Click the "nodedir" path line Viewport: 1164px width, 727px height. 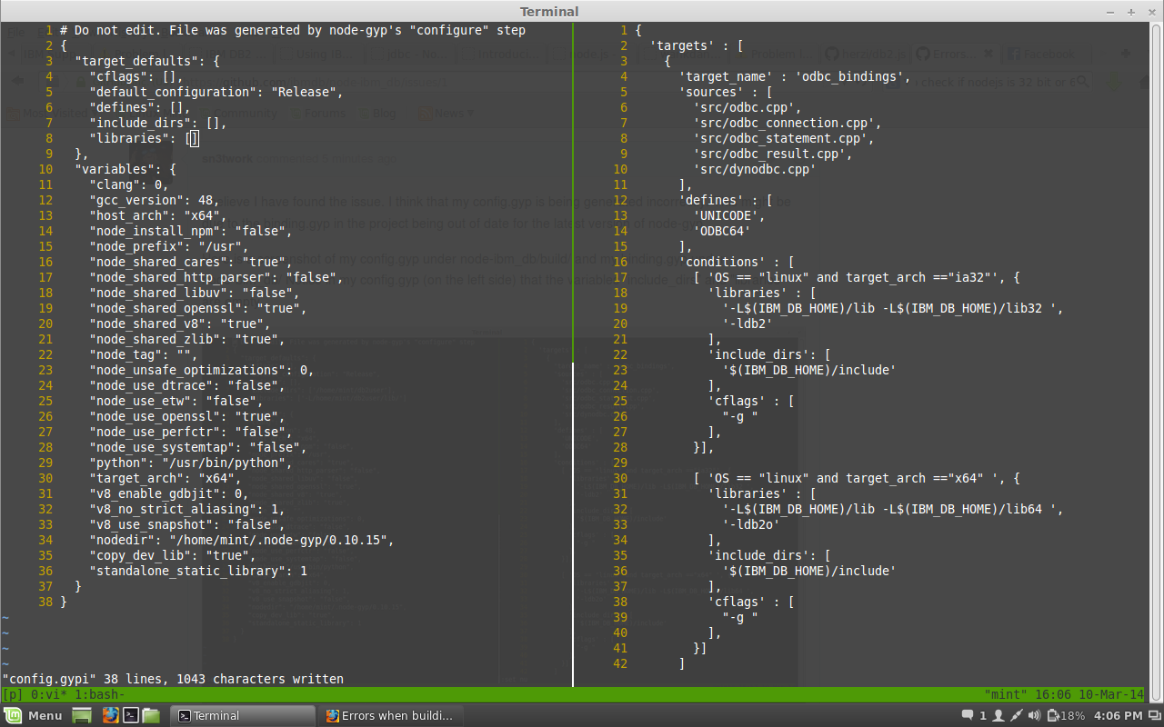click(x=242, y=540)
